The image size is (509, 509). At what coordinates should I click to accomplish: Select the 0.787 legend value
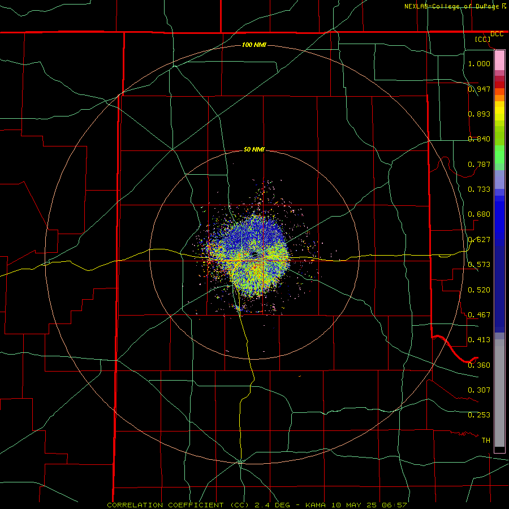pyautogui.click(x=479, y=164)
